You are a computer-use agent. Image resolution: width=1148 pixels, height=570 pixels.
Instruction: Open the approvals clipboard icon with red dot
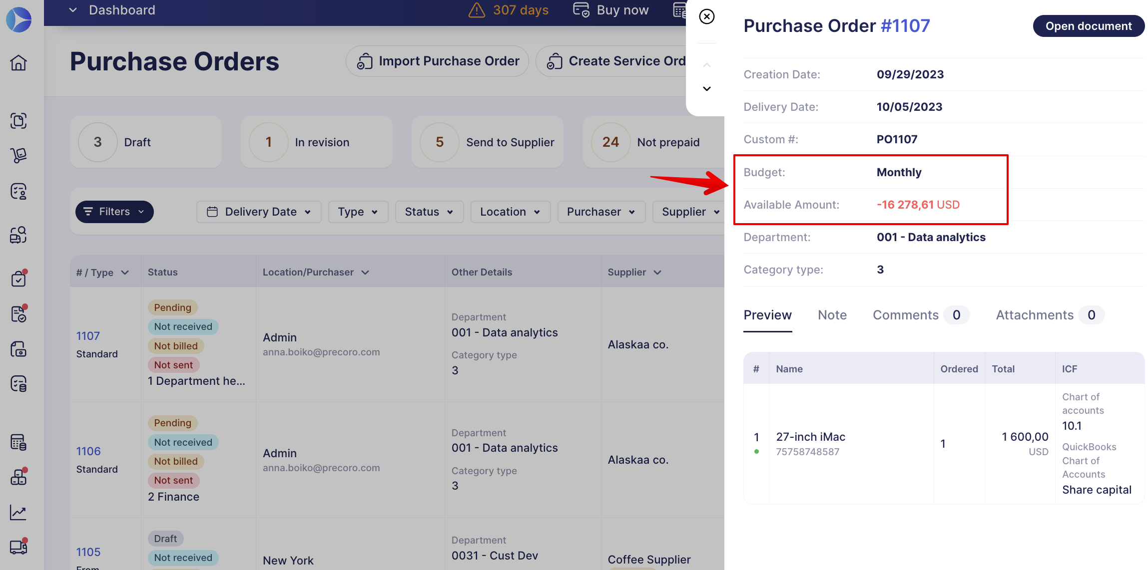pyautogui.click(x=18, y=279)
